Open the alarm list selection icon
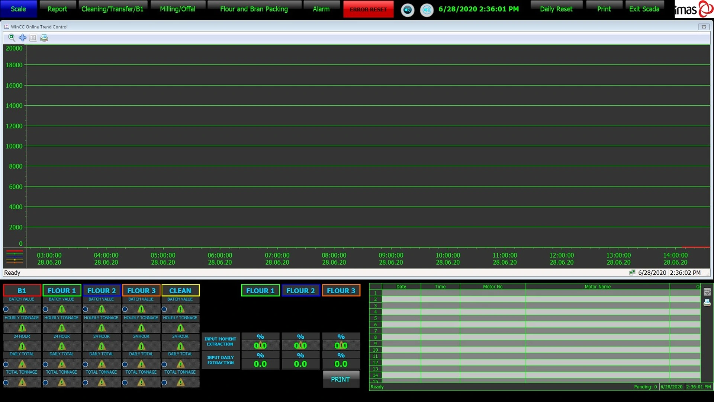 click(707, 292)
